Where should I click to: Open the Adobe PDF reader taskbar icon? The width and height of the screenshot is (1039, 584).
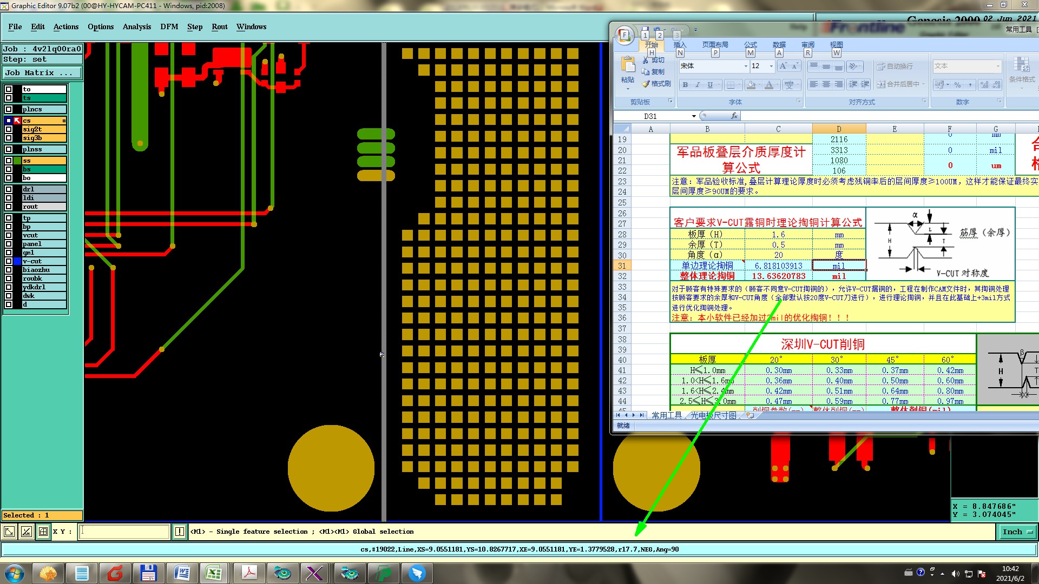pyautogui.click(x=249, y=573)
